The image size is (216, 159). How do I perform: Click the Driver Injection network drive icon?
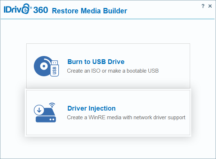coord(46,112)
